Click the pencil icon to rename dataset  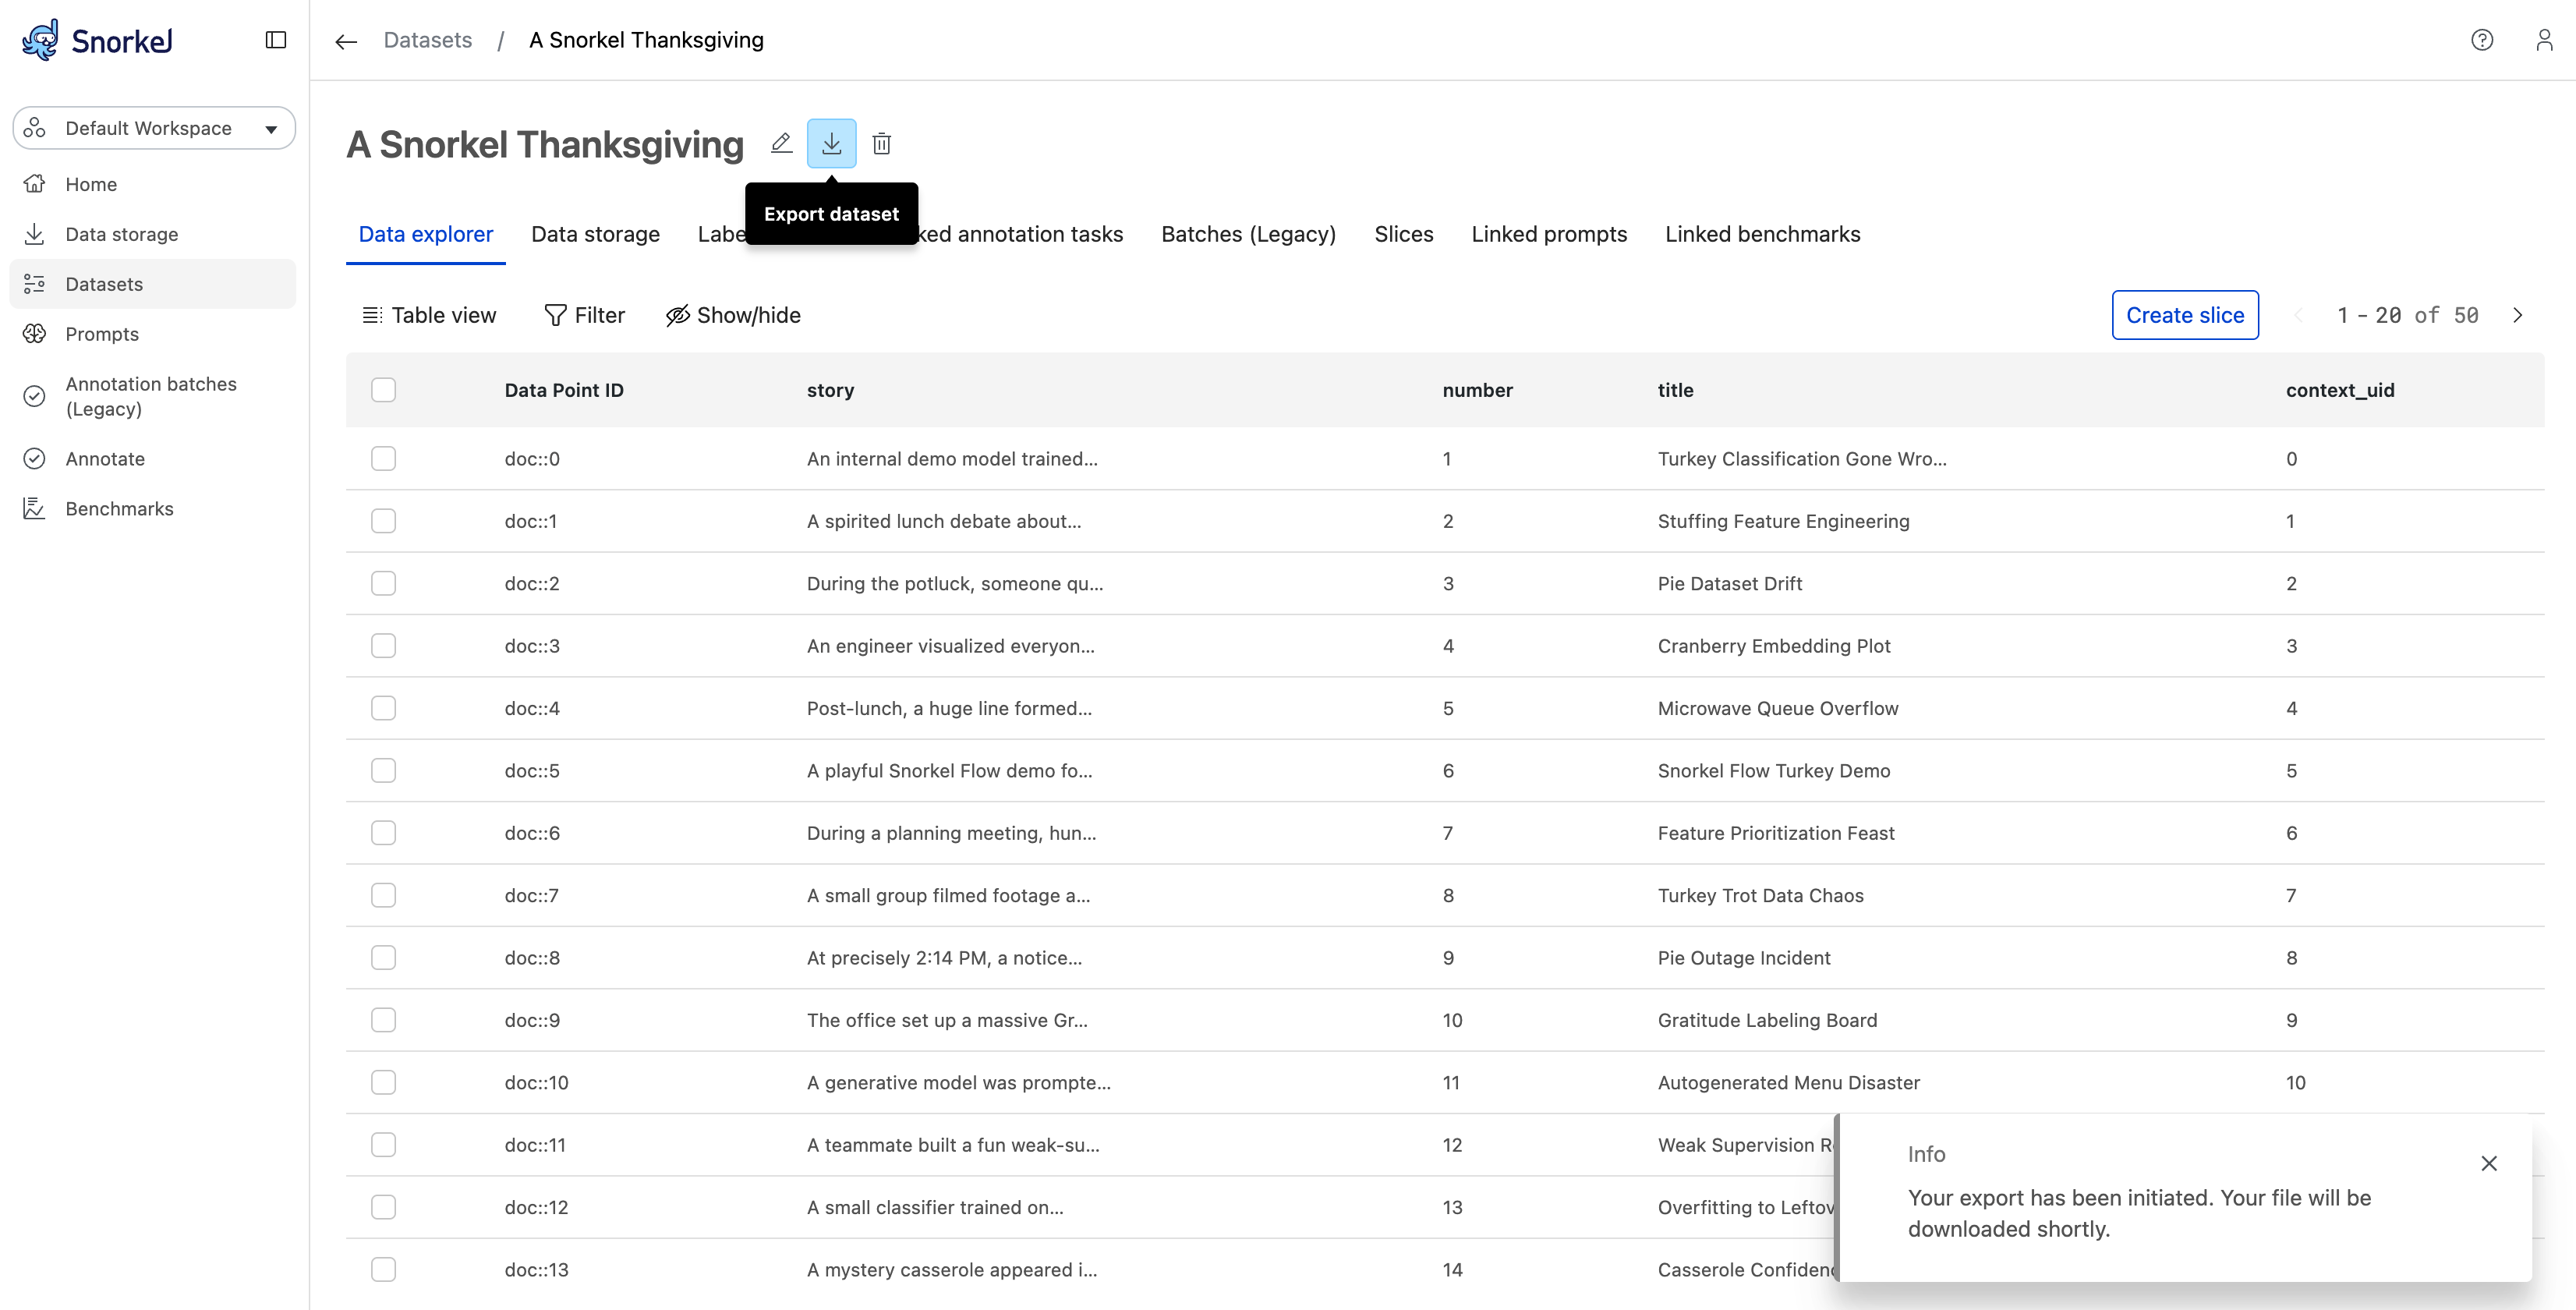click(781, 144)
